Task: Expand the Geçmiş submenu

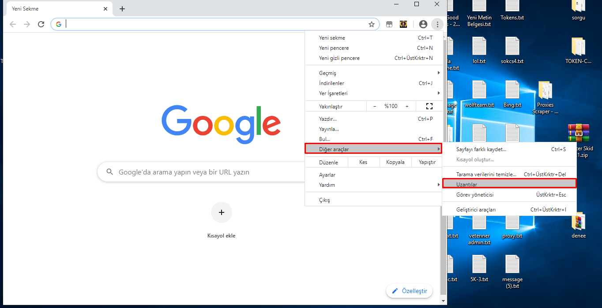Action: [373, 73]
